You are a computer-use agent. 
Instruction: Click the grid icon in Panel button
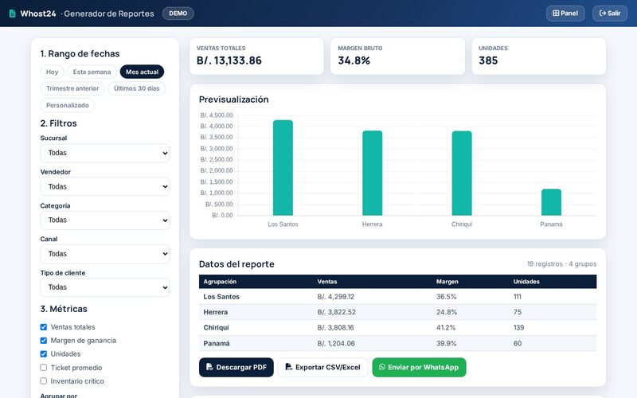[556, 13]
